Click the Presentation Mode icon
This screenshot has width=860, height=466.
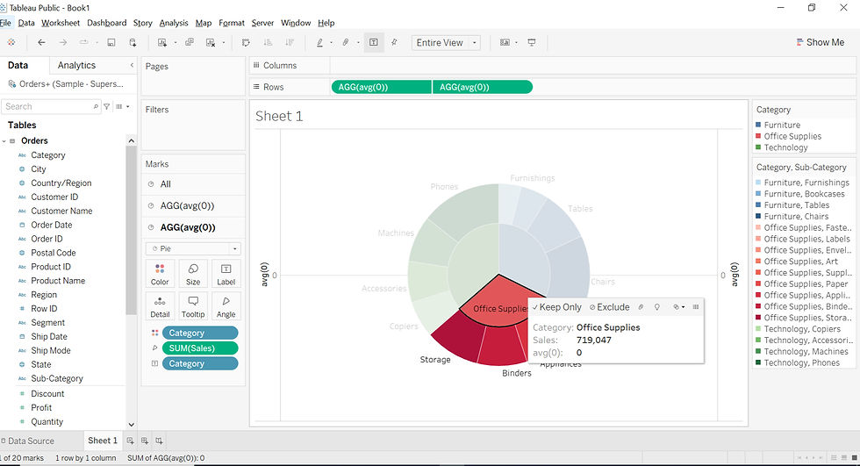coord(532,42)
